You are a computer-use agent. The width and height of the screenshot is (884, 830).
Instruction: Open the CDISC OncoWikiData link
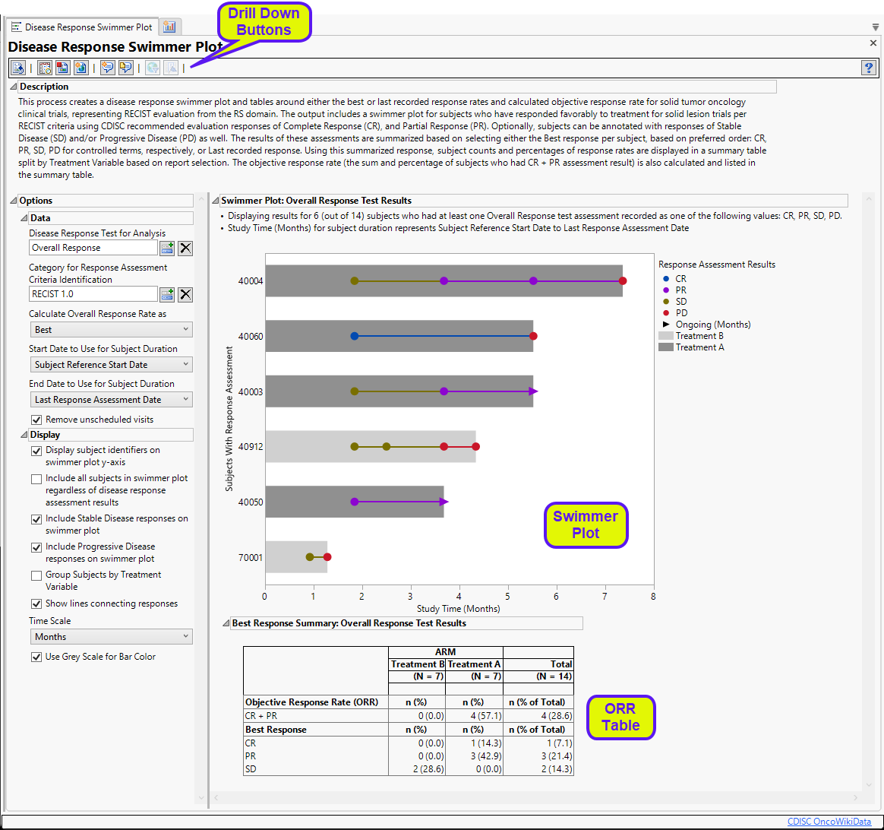829,822
